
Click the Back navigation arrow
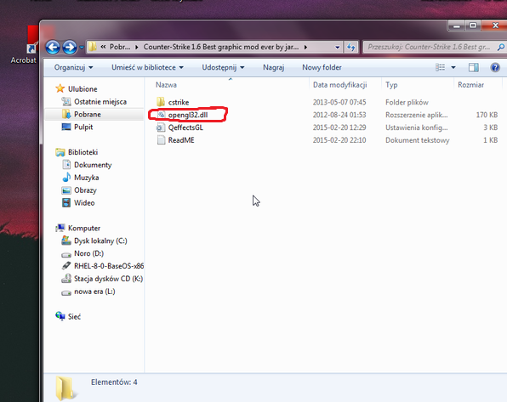pos(53,48)
